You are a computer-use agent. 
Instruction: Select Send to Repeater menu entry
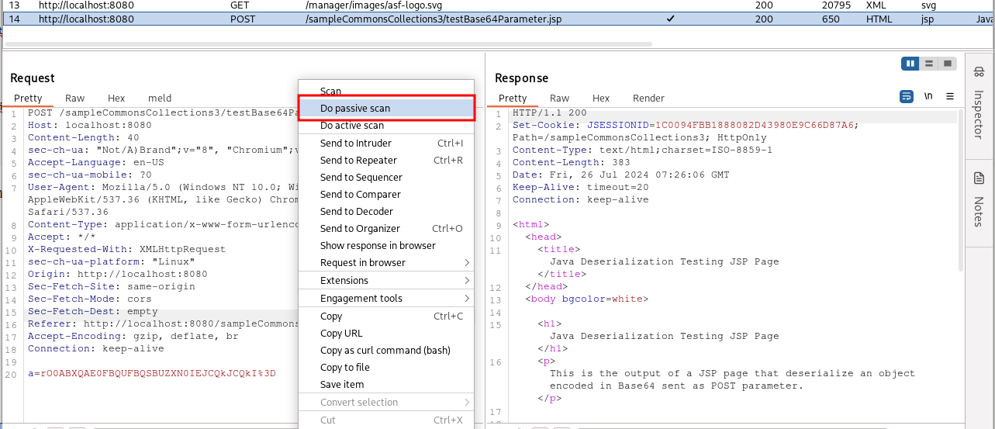pyautogui.click(x=358, y=161)
